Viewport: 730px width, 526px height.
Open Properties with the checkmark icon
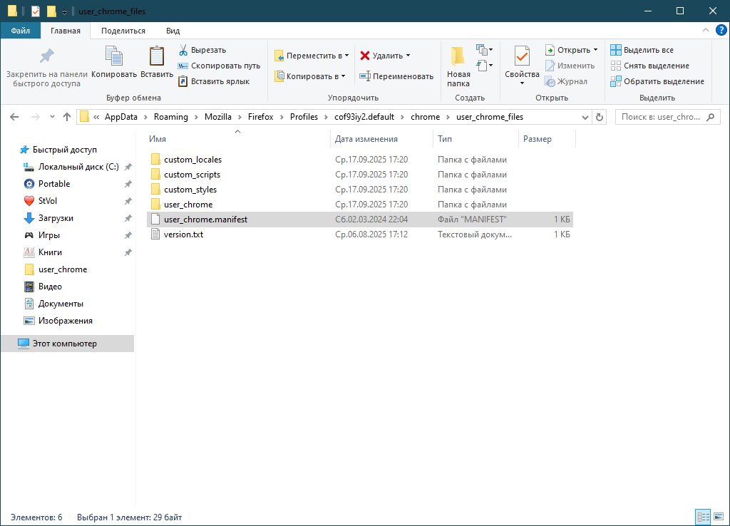(522, 57)
